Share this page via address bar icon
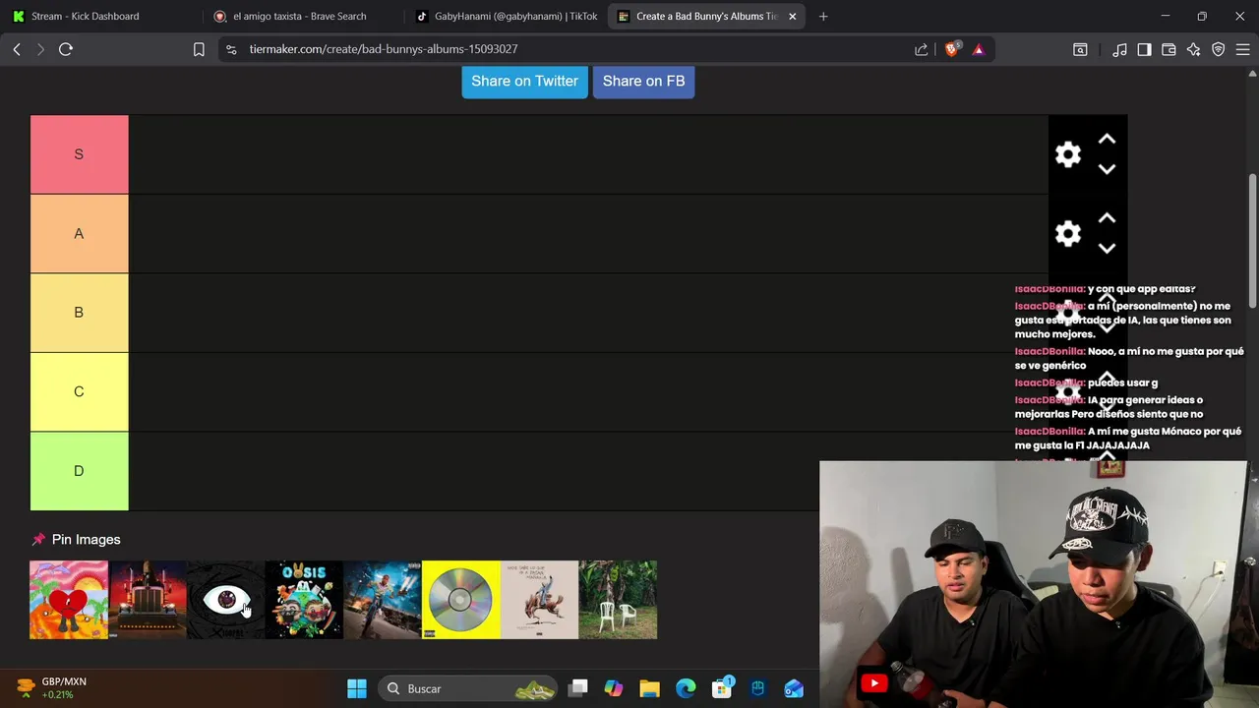 pyautogui.click(x=922, y=49)
